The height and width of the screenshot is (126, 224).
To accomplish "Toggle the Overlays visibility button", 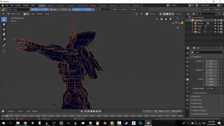I will (x=147, y=14).
